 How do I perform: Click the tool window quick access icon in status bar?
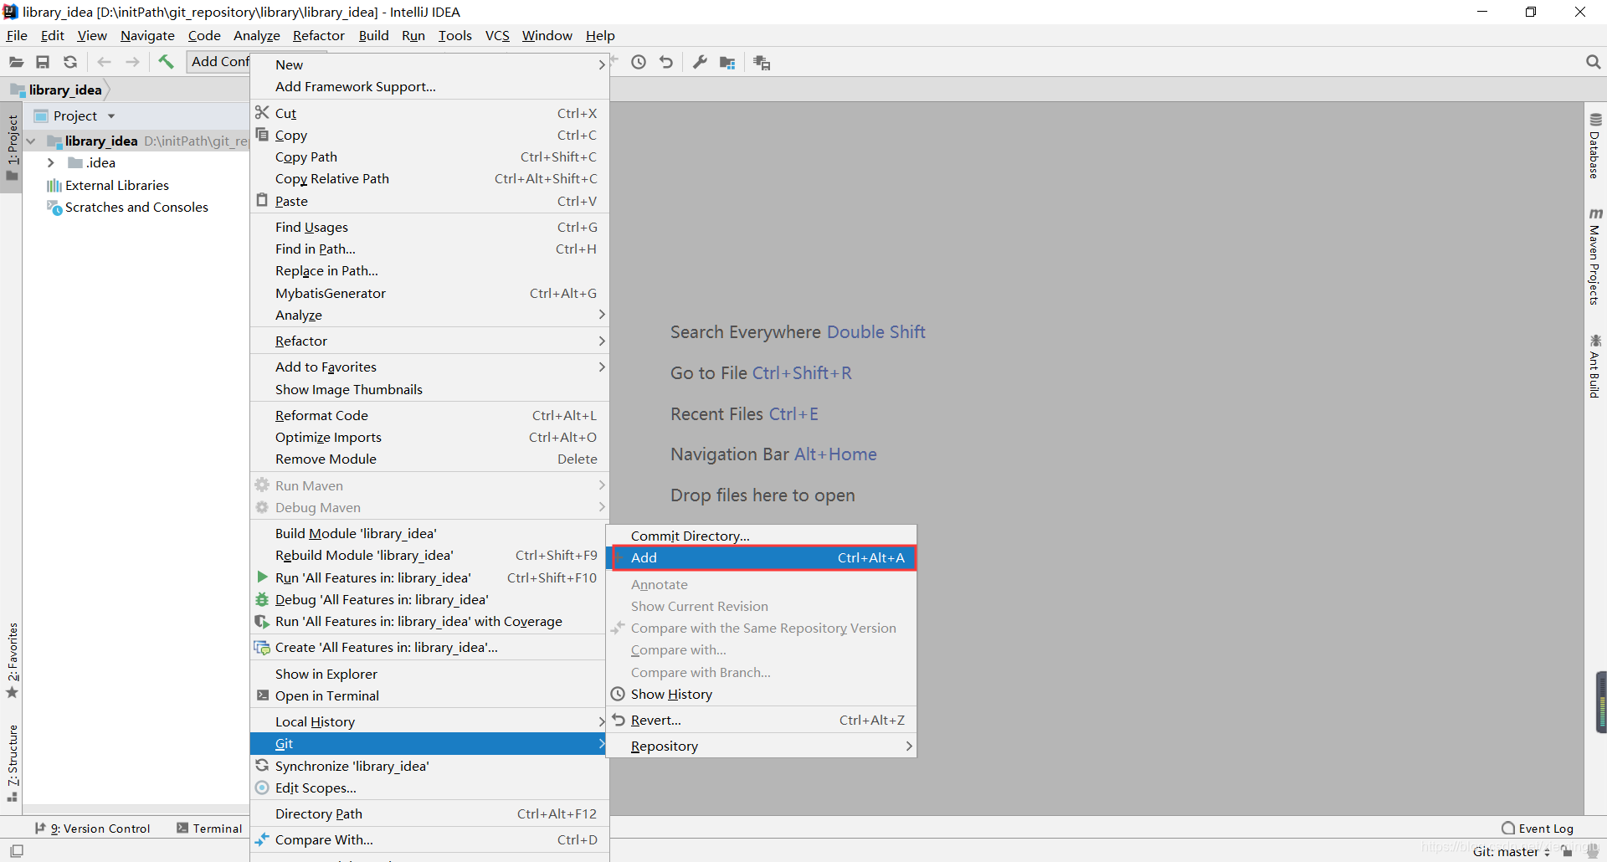17,851
